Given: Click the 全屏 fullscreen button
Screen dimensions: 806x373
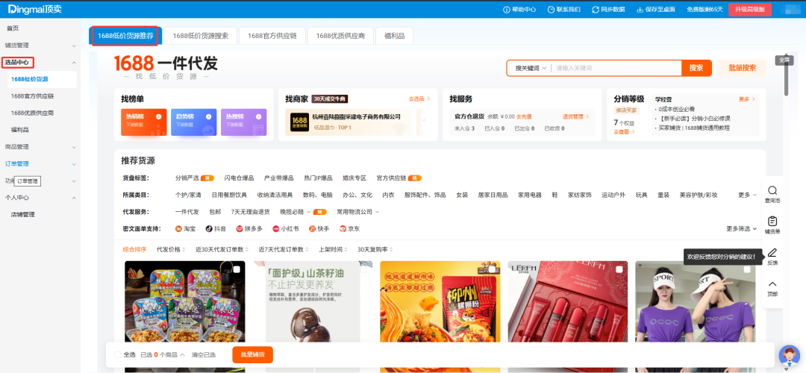Looking at the screenshot, I should (x=784, y=60).
